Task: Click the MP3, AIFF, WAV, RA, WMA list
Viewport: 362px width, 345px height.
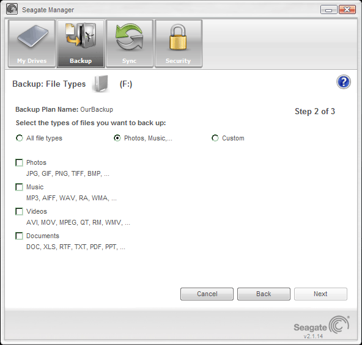Action: coord(72,198)
